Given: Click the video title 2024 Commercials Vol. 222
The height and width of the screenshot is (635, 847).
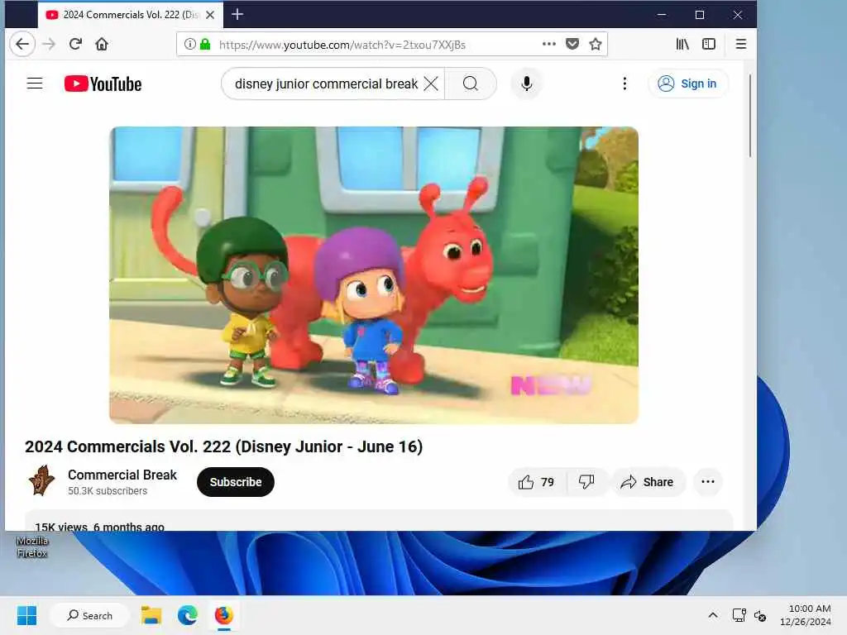Looking at the screenshot, I should click(223, 446).
